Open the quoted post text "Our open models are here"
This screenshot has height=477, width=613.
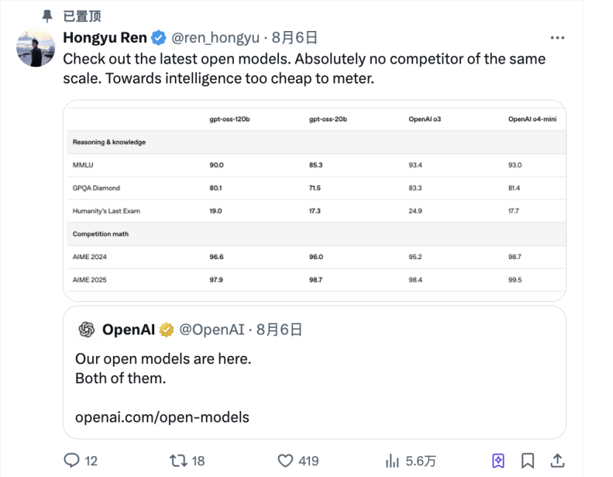[x=164, y=359]
